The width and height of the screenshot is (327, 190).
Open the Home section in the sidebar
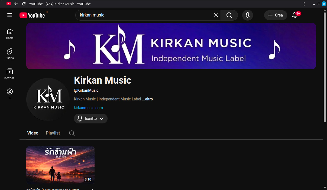click(x=9, y=33)
